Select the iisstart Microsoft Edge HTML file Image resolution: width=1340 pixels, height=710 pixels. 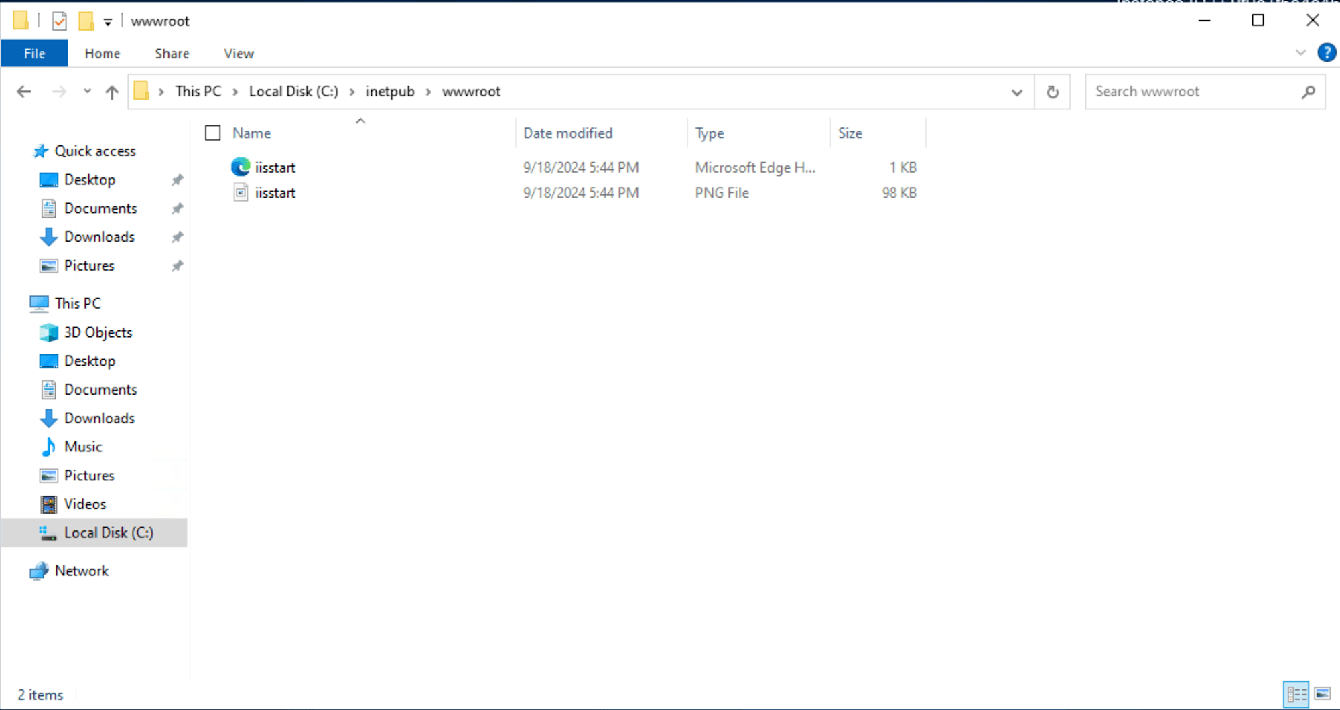(275, 167)
